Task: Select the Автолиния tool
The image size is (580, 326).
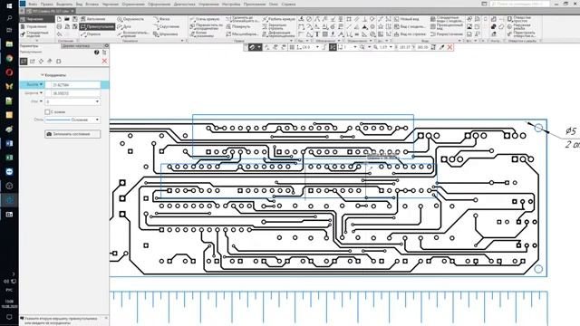Action: click(93, 19)
